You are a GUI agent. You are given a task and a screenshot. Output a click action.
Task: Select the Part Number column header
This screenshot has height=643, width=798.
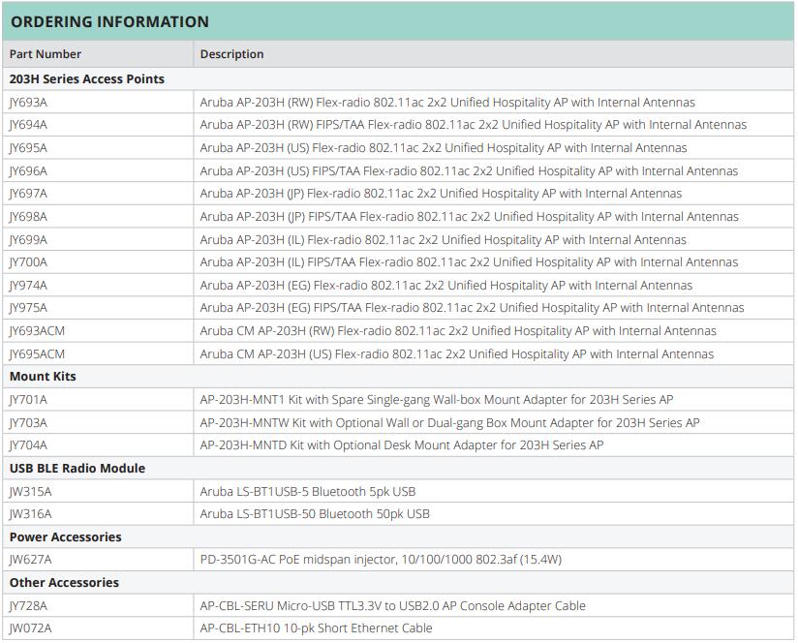[x=46, y=54]
